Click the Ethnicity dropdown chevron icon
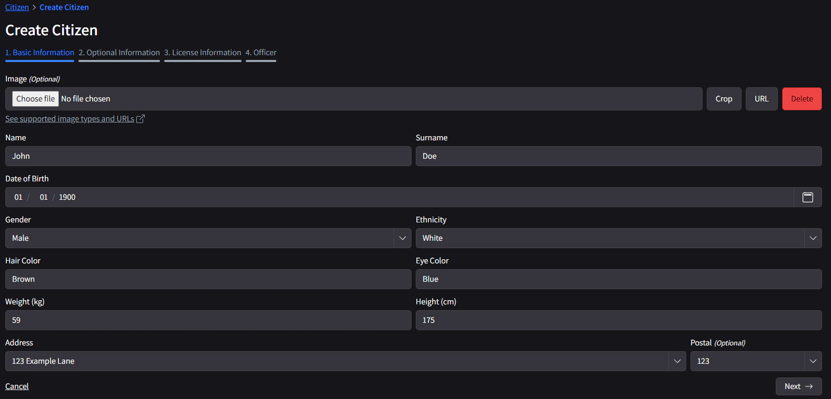The height and width of the screenshot is (399, 831). pyautogui.click(x=813, y=238)
